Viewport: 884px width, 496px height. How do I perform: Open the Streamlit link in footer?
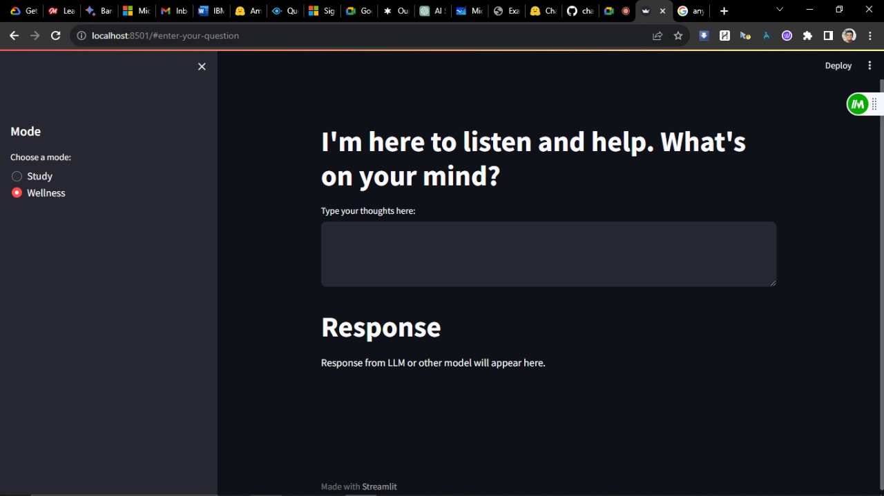[x=379, y=486]
